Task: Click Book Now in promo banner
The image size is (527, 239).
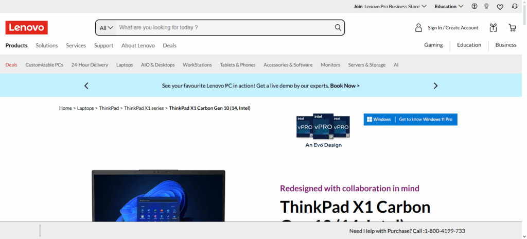Action: pos(345,86)
